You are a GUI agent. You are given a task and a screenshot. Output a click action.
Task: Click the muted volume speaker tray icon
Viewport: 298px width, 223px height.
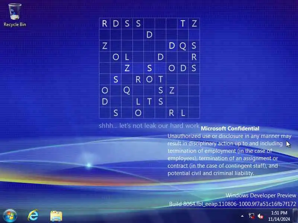(260, 216)
